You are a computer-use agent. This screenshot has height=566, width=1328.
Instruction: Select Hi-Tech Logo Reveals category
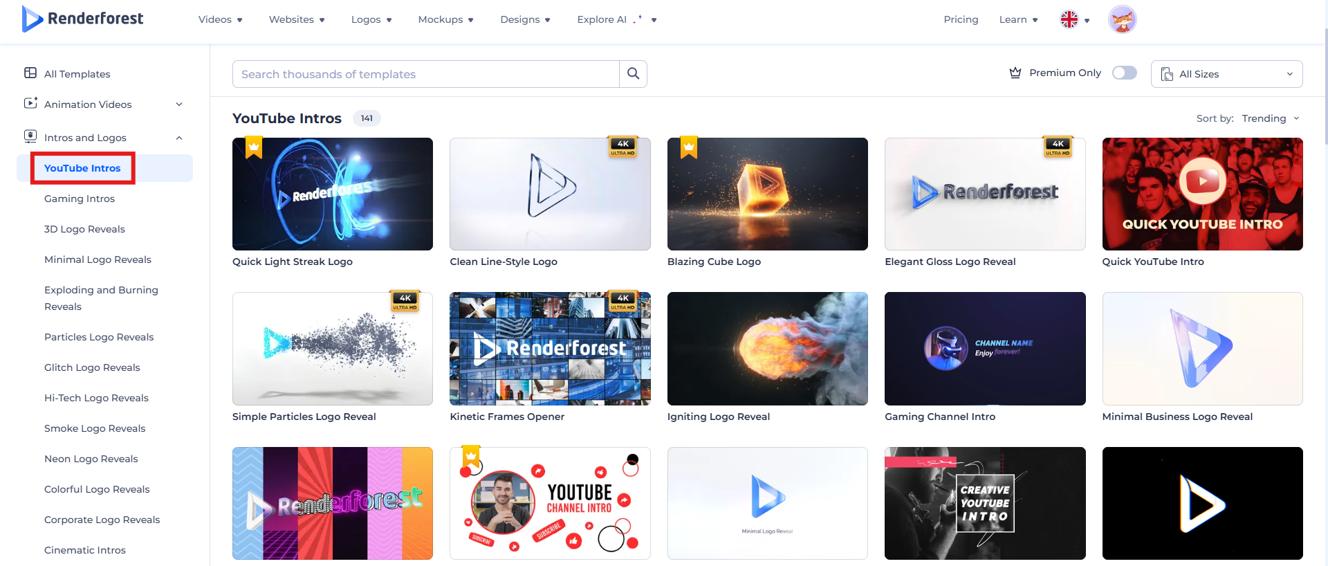point(96,398)
